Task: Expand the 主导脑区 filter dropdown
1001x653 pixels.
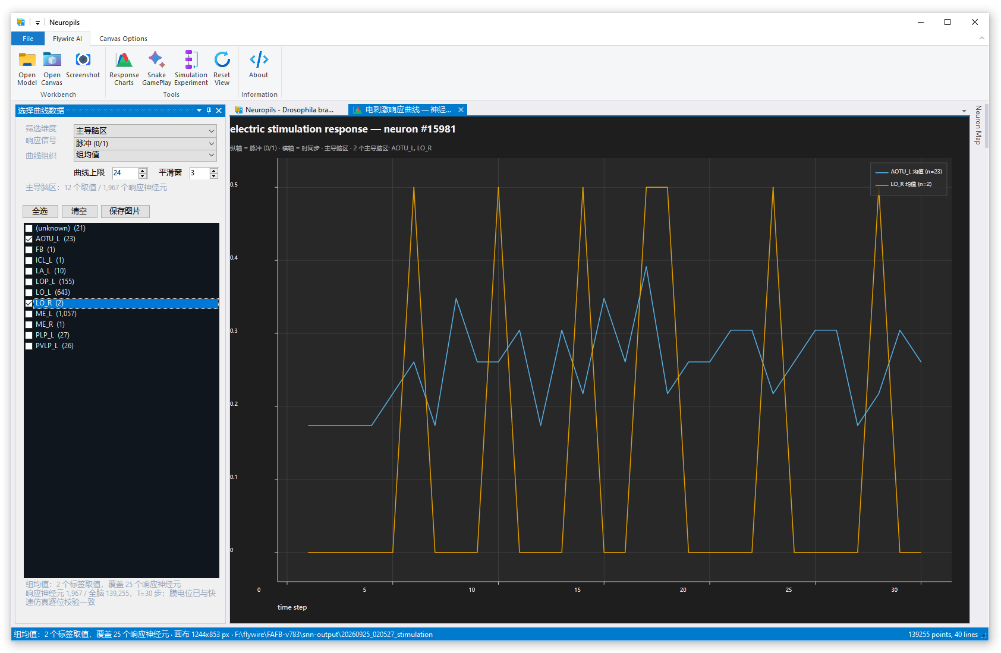Action: pyautogui.click(x=145, y=131)
